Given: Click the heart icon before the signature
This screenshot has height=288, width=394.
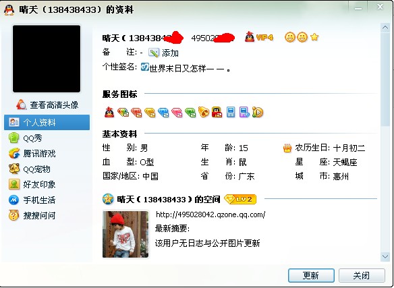Looking at the screenshot, I should click(x=145, y=67).
